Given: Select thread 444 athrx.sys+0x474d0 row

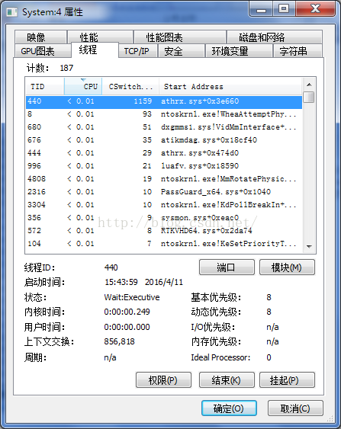Looking at the screenshot, I should (164, 152).
